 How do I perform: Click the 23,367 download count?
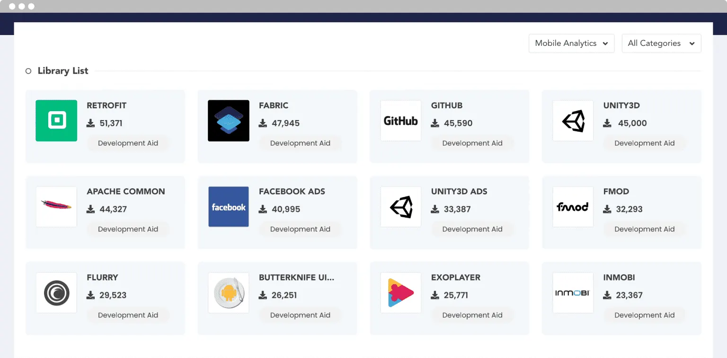(x=629, y=296)
